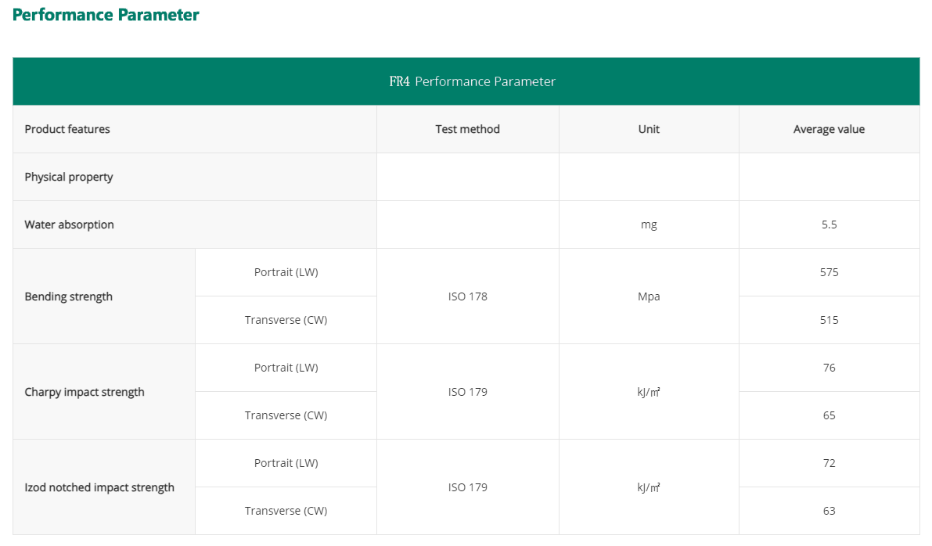Click the "Bending strength" row label

click(x=69, y=296)
